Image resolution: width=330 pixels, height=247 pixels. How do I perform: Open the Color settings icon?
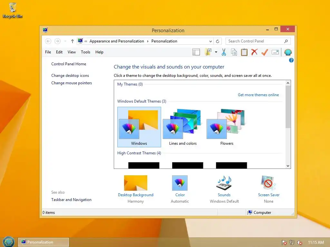coord(180,183)
